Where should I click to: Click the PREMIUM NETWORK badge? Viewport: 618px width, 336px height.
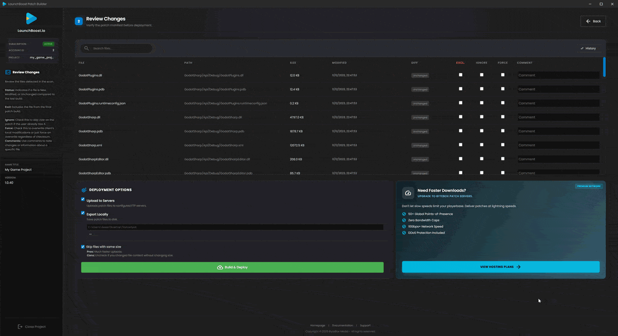pos(589,186)
